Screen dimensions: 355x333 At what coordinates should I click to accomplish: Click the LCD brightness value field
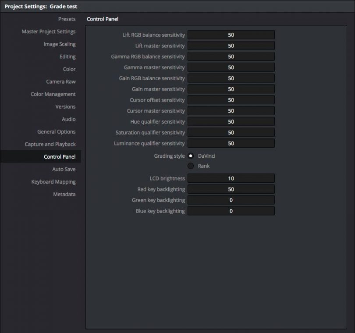point(231,178)
